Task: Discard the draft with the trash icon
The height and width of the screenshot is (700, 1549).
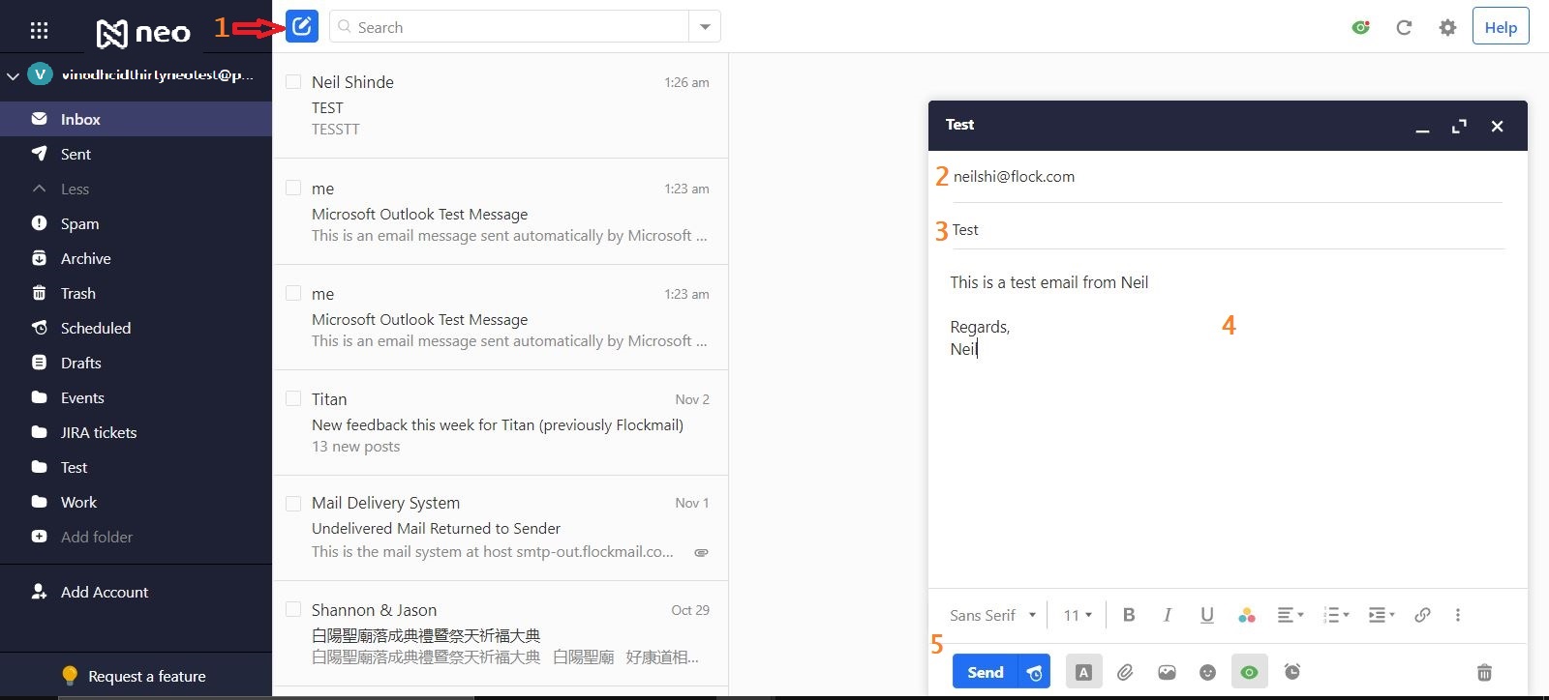Action: click(1484, 672)
